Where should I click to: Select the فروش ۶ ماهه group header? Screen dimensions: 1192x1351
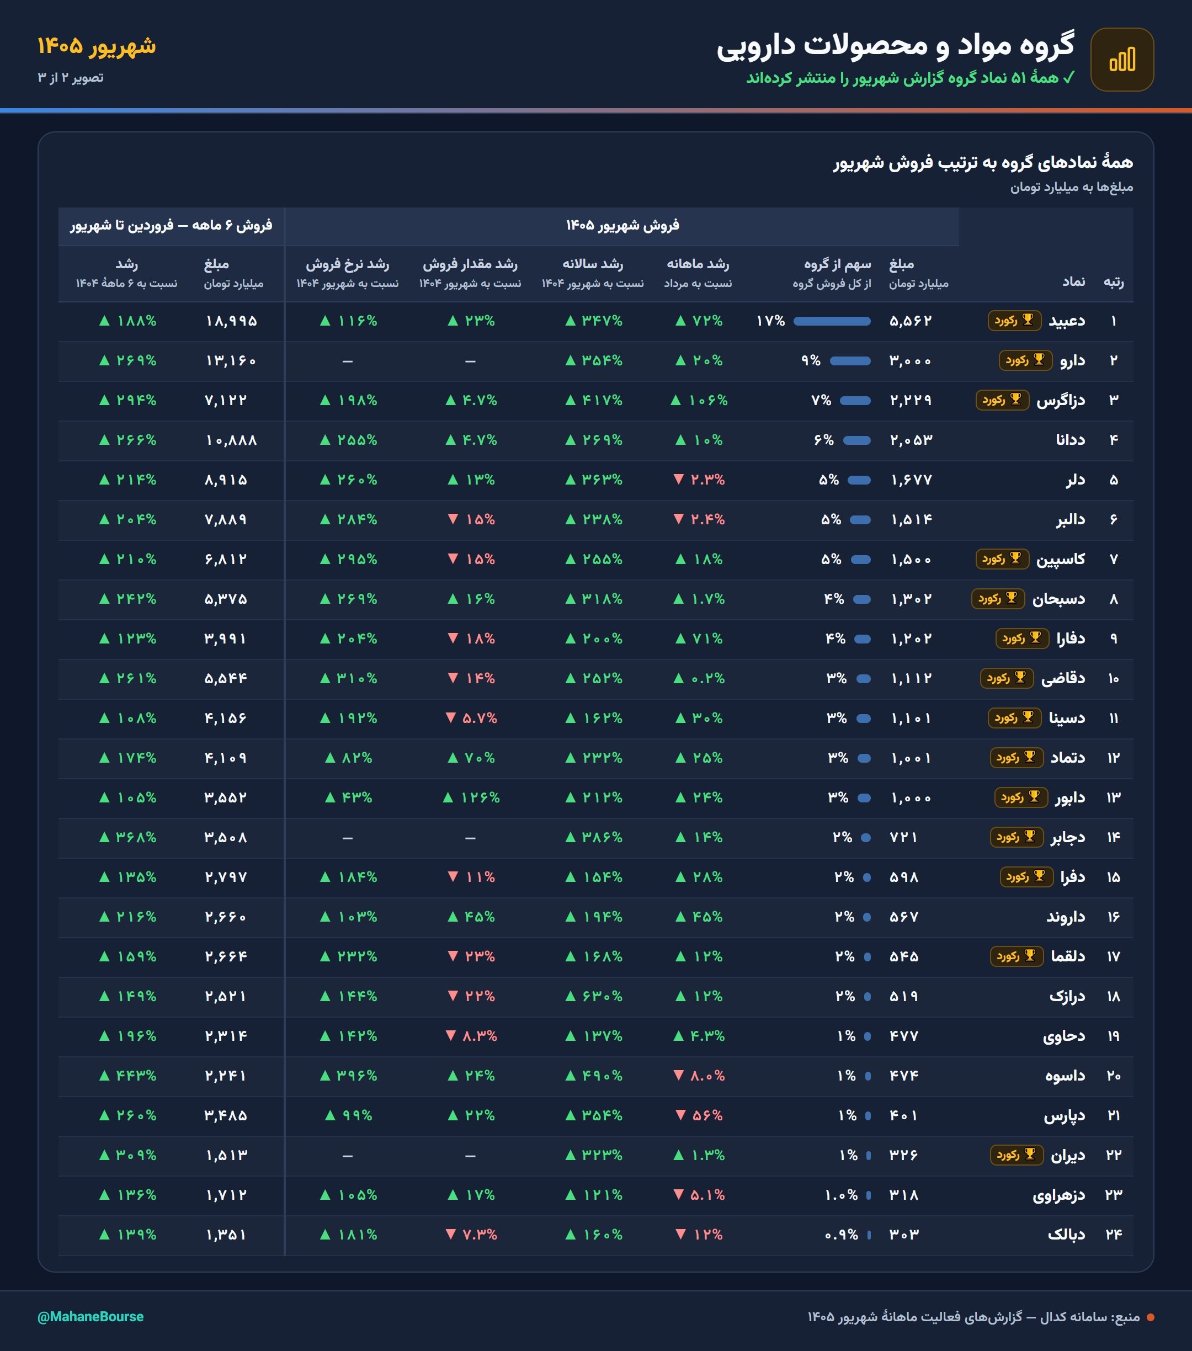pyautogui.click(x=171, y=225)
